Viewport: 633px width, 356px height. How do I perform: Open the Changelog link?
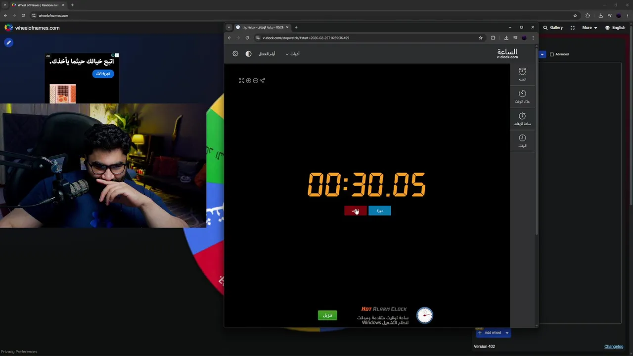click(x=614, y=347)
